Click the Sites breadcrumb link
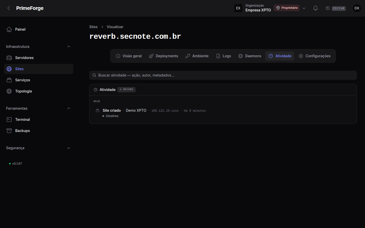This screenshot has height=228, width=365. tap(93, 27)
